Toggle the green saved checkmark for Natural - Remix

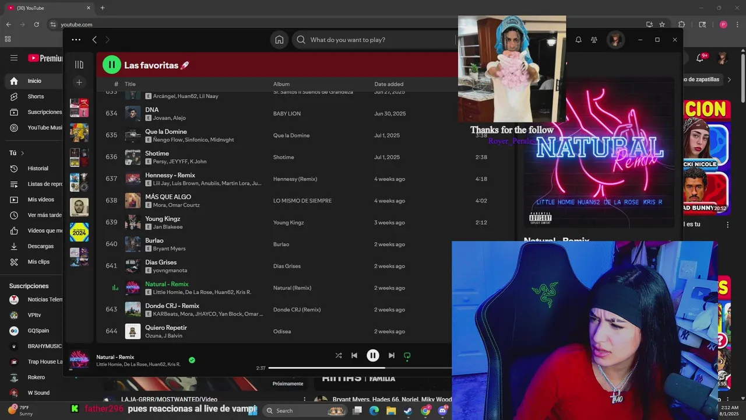point(192,360)
